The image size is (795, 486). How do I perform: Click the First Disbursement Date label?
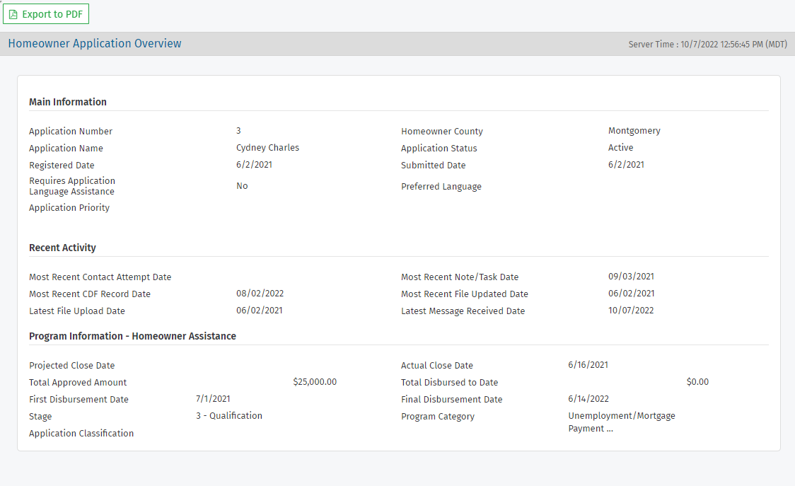(79, 400)
